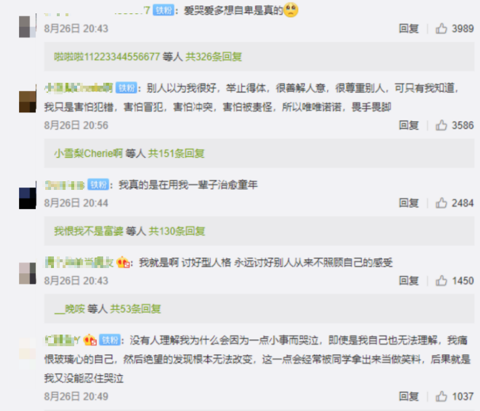The image size is (480, 411).
Task: Like the comment with 3989 likes
Action: point(441,28)
